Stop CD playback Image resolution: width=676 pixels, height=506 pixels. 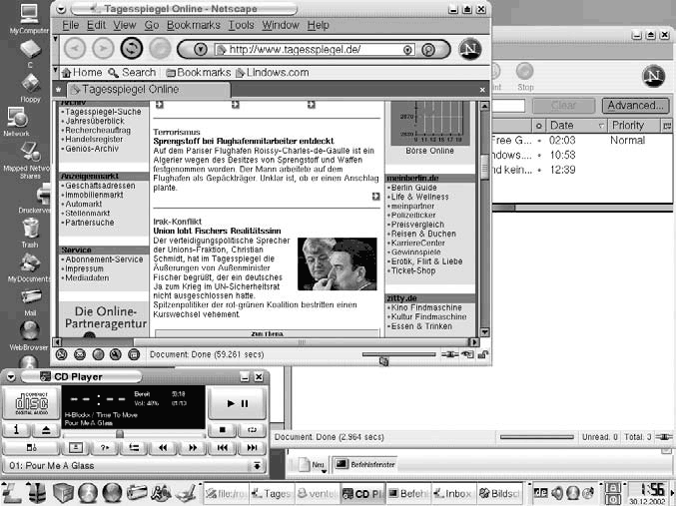pyautogui.click(x=224, y=431)
